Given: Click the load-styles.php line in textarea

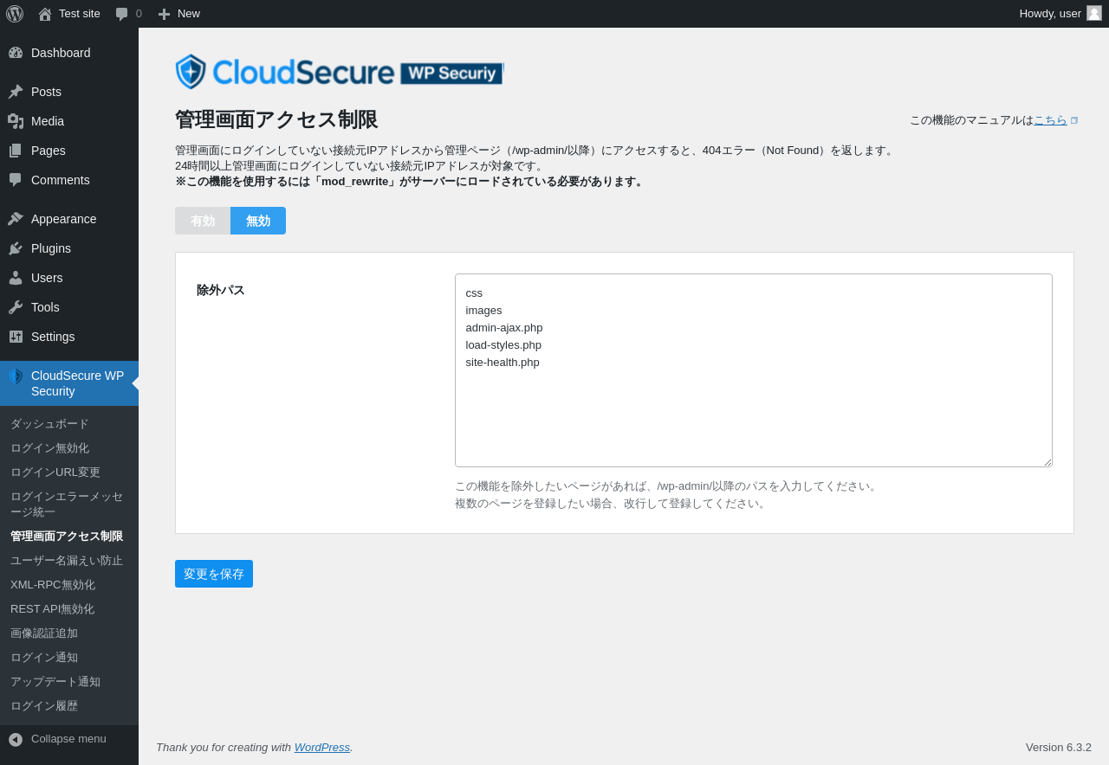Looking at the screenshot, I should (503, 344).
